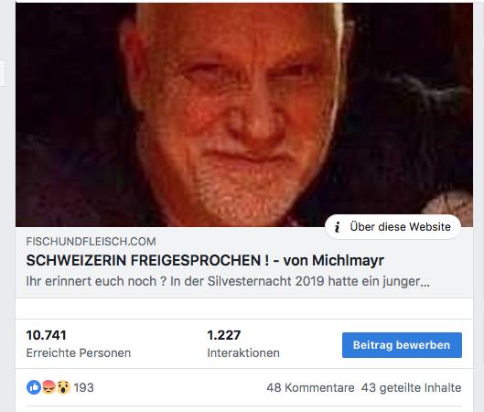Click the 10.741 reached people number
Image resolution: width=484 pixels, height=412 pixels.
tap(47, 335)
